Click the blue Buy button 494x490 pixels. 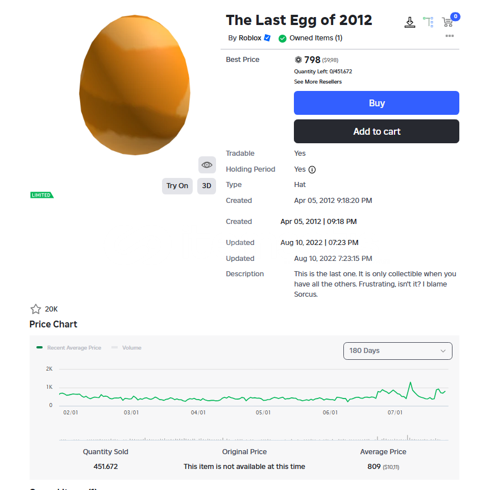coord(376,103)
